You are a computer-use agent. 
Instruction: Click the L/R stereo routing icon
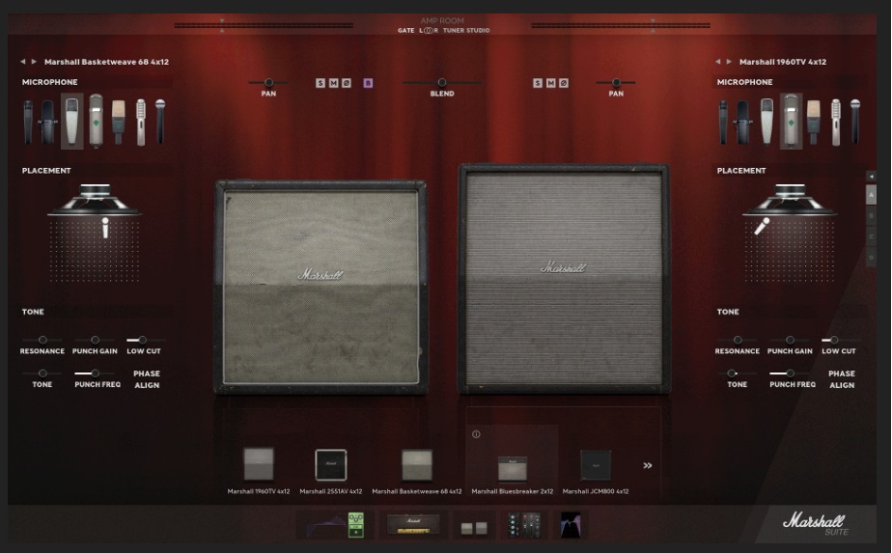[429, 30]
